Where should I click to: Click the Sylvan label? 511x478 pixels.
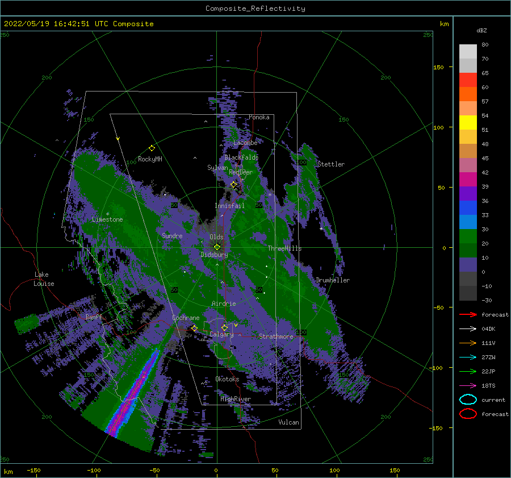(217, 168)
